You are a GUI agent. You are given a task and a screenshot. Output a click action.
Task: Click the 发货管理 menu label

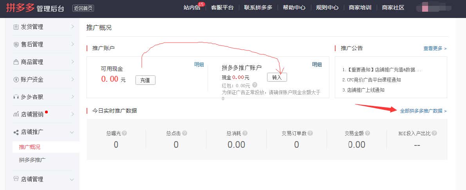point(32,27)
